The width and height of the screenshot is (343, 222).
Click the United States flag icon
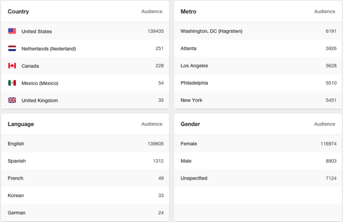(12, 31)
